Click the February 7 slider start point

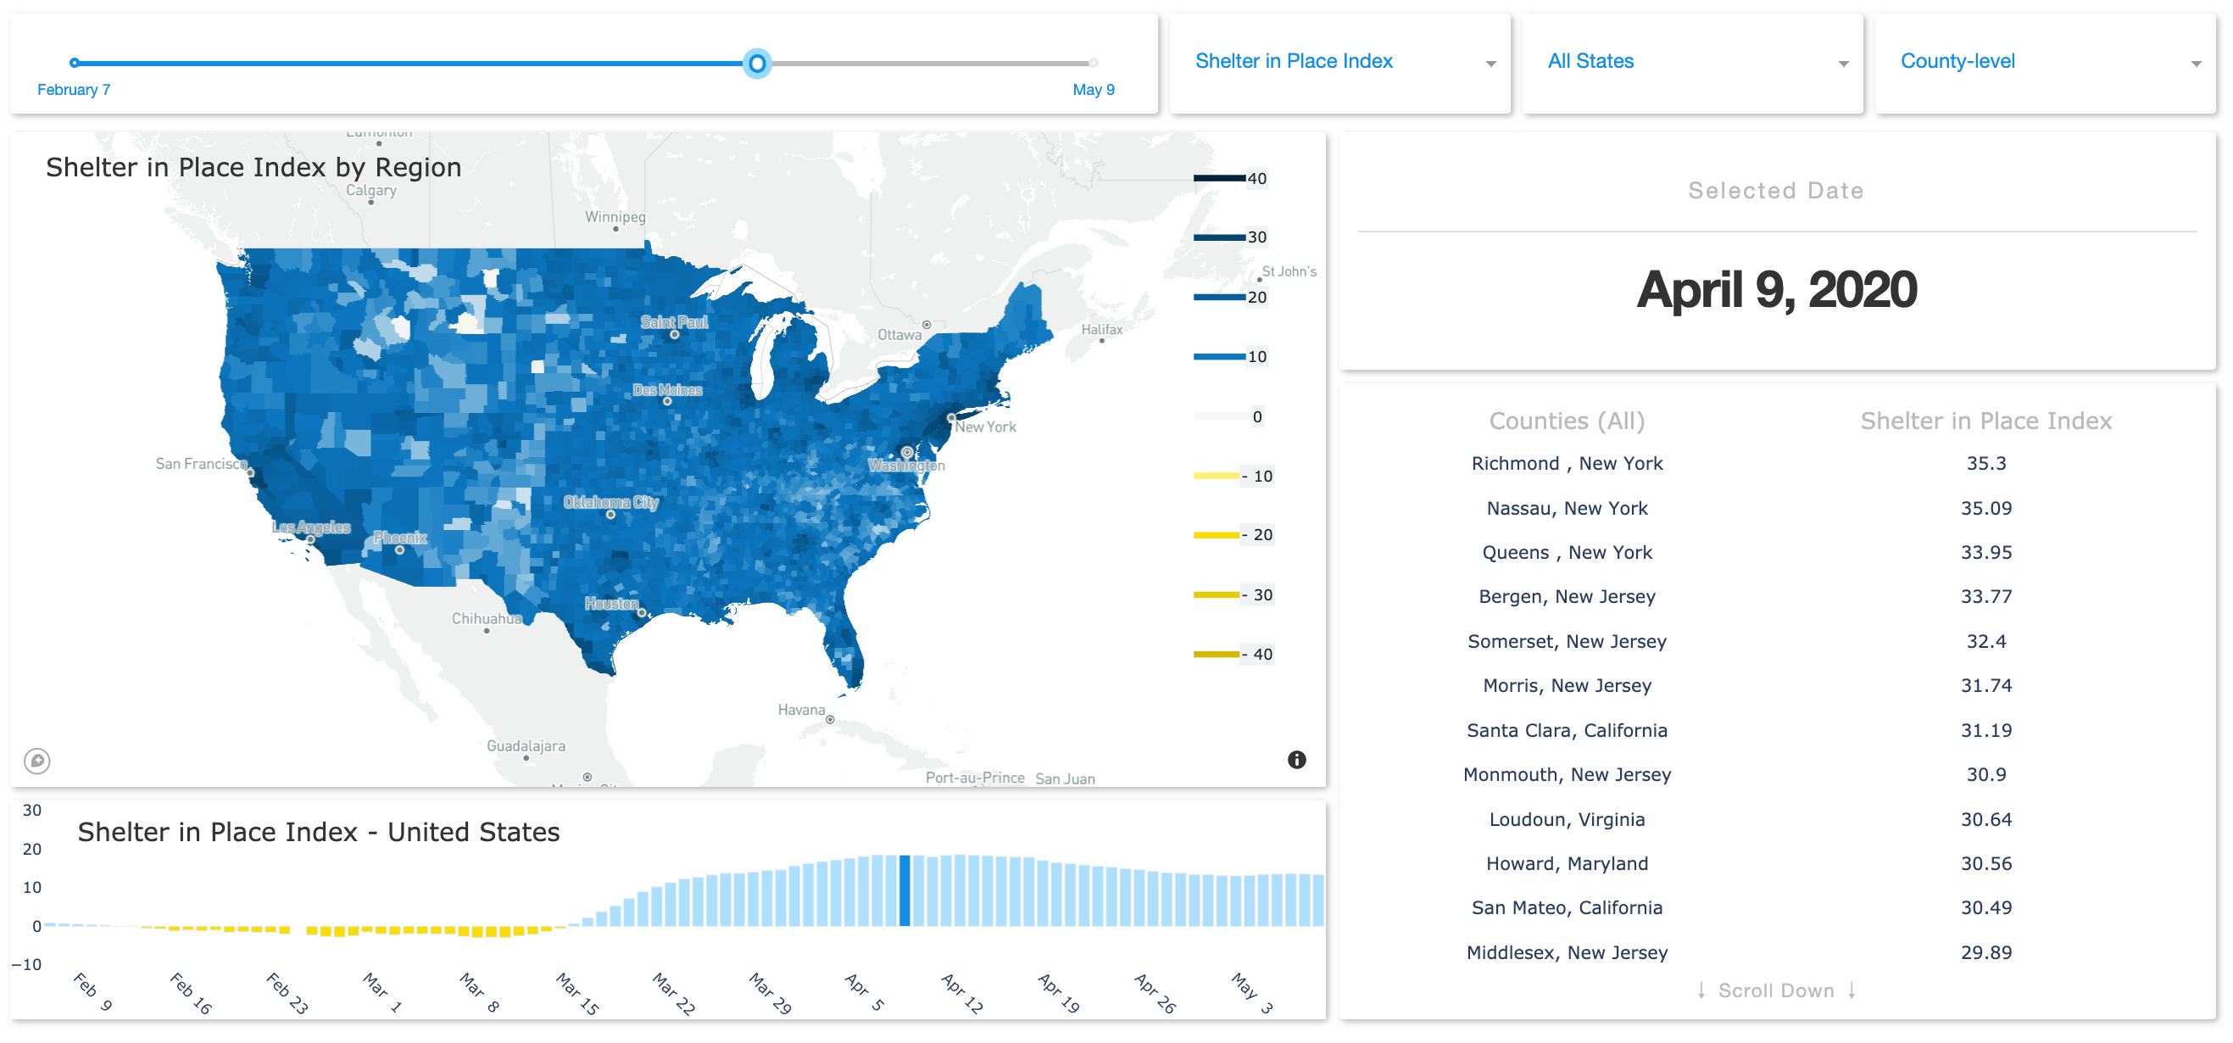(x=75, y=63)
